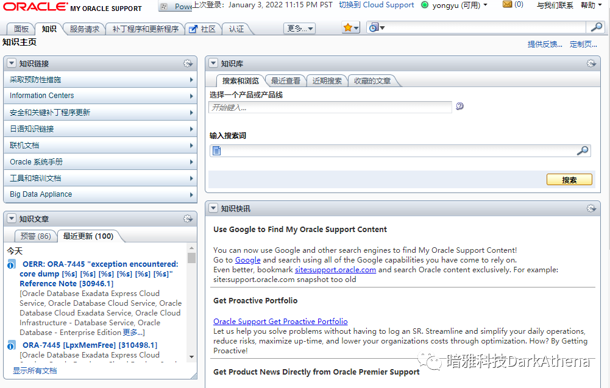
Task: Click the external link icon on 社区 tab
Action: pyautogui.click(x=193, y=29)
